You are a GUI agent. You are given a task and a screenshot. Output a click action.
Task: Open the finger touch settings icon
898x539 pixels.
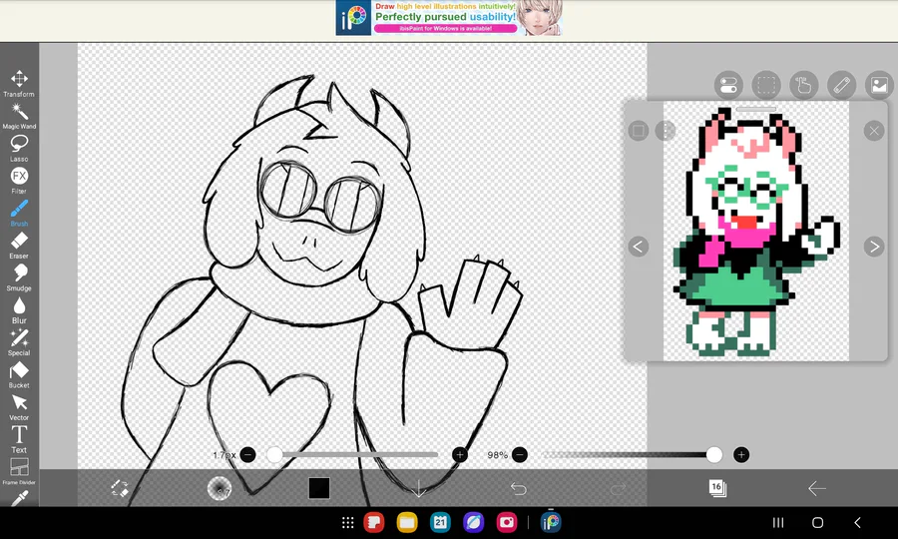[804, 86]
